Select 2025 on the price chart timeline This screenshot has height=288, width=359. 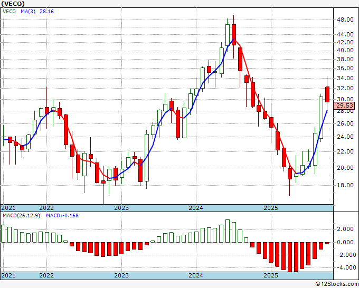pyautogui.click(x=270, y=208)
